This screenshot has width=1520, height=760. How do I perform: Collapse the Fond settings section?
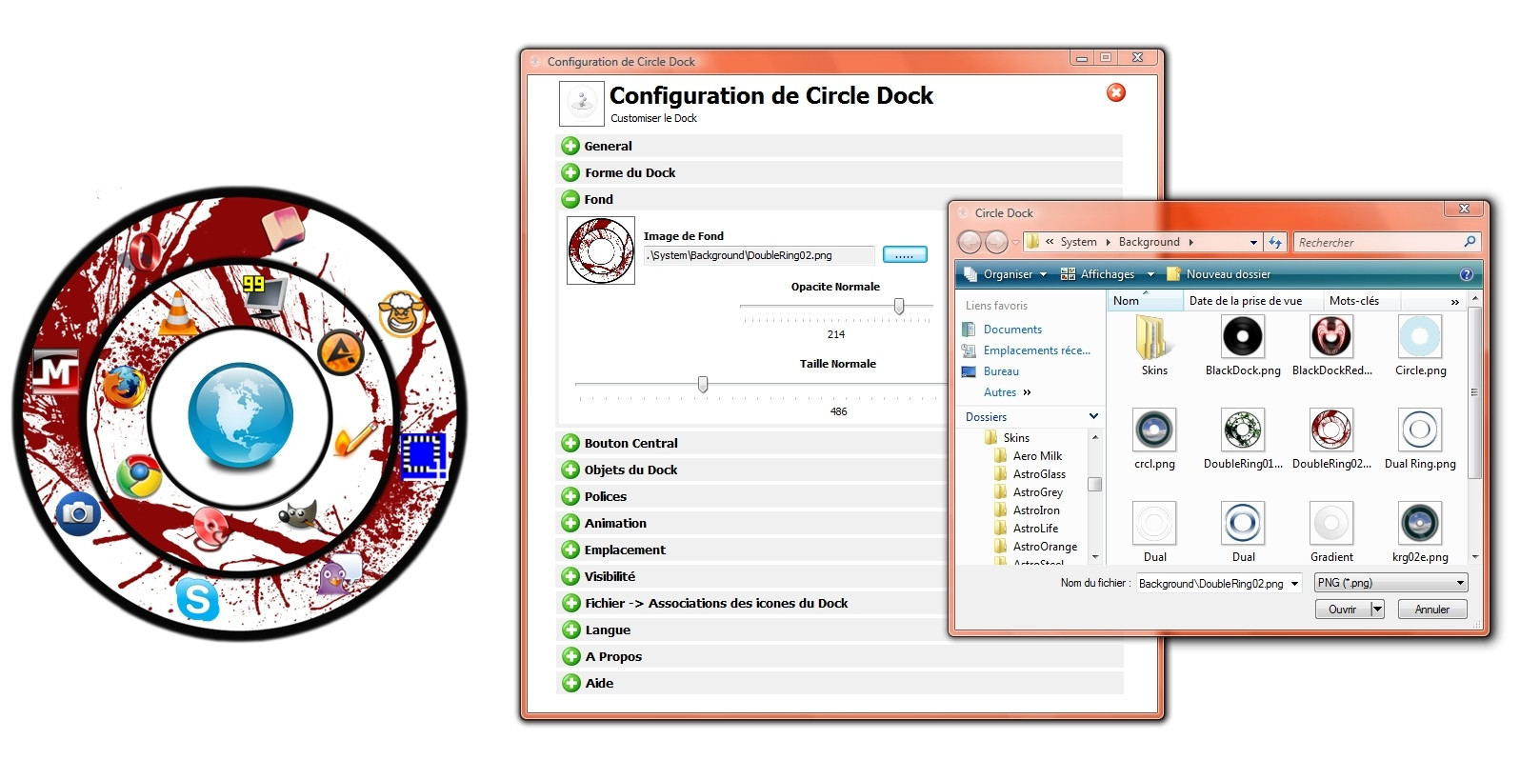(x=570, y=199)
